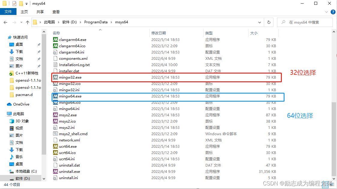Select 本地磁盘 (C:) in the sidebar
The height and width of the screenshot is (189, 337).
(26, 171)
